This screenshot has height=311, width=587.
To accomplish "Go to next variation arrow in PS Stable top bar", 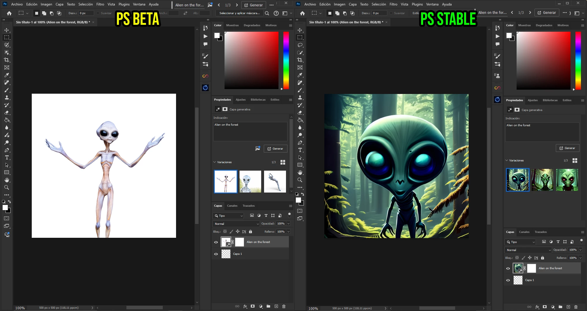I will click(530, 13).
